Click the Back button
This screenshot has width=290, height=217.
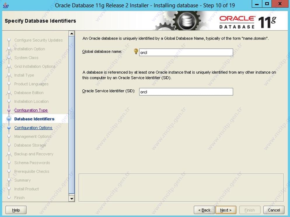click(204, 210)
